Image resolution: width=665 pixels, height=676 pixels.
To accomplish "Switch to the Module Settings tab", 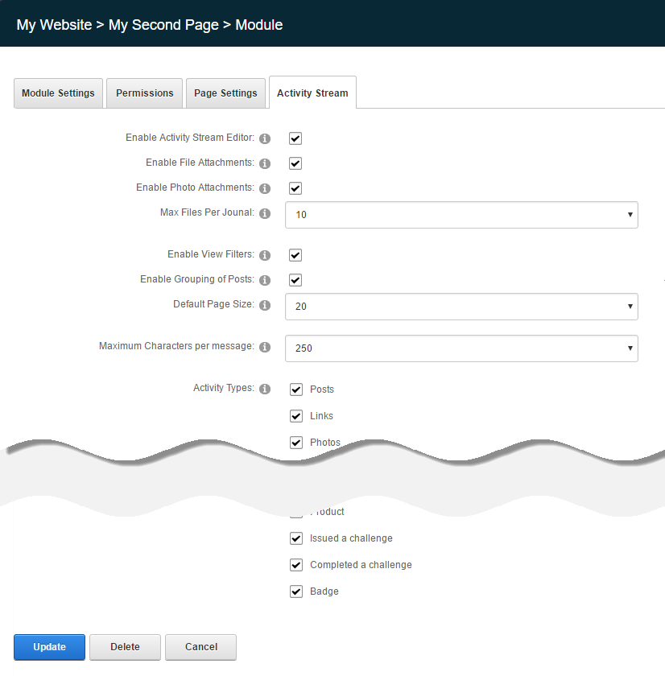I will (x=58, y=93).
